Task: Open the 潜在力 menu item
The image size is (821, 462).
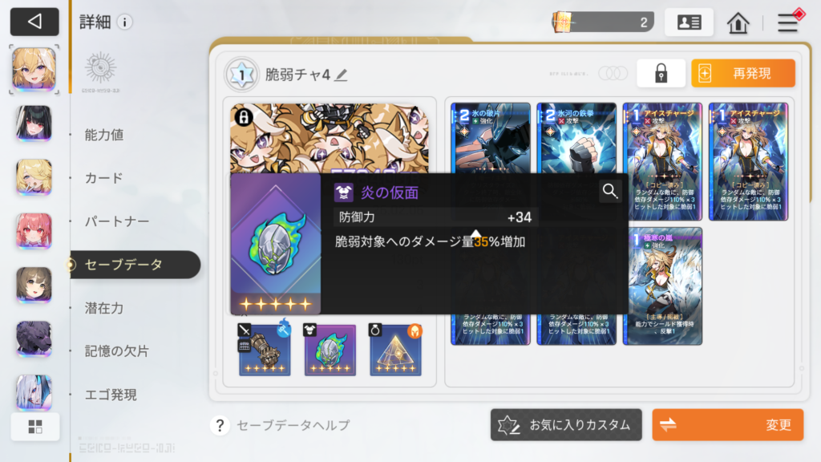Action: point(104,308)
